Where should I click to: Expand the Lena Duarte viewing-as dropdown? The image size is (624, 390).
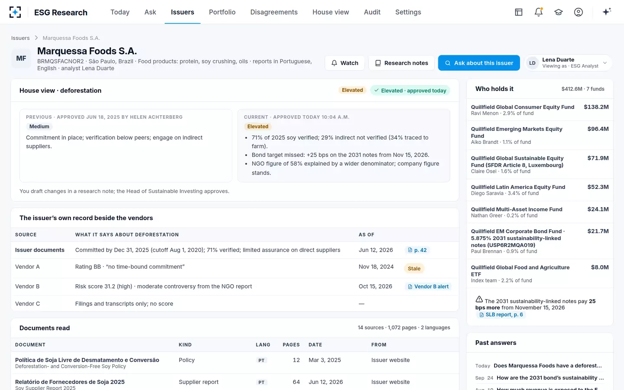pyautogui.click(x=568, y=63)
